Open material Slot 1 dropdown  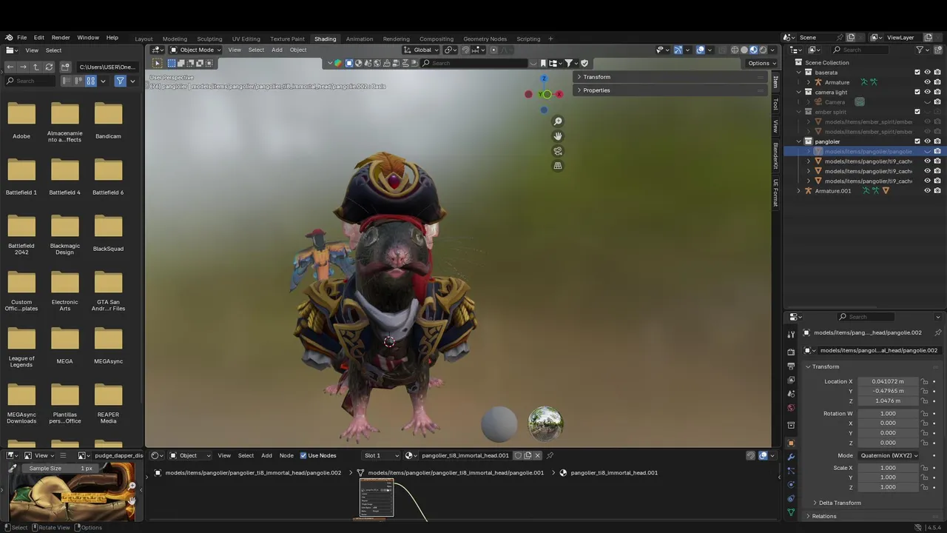pyautogui.click(x=381, y=455)
